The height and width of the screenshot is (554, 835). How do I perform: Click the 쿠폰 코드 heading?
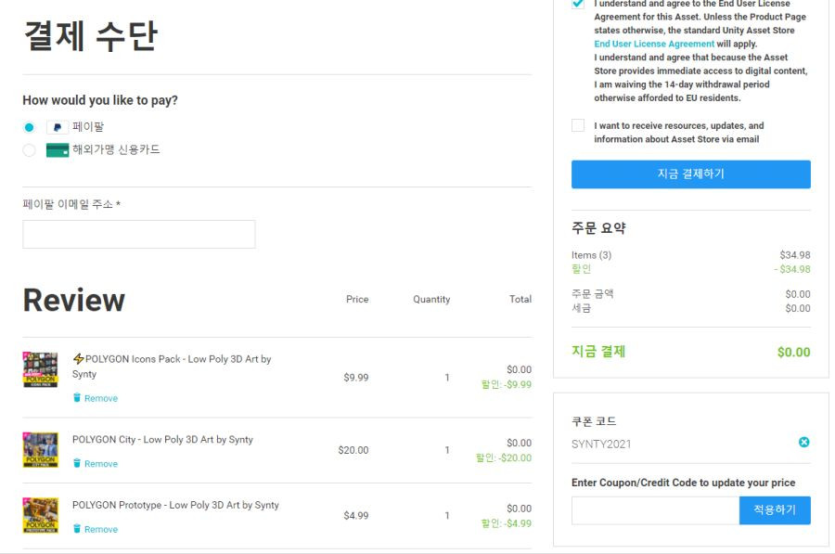click(x=594, y=421)
